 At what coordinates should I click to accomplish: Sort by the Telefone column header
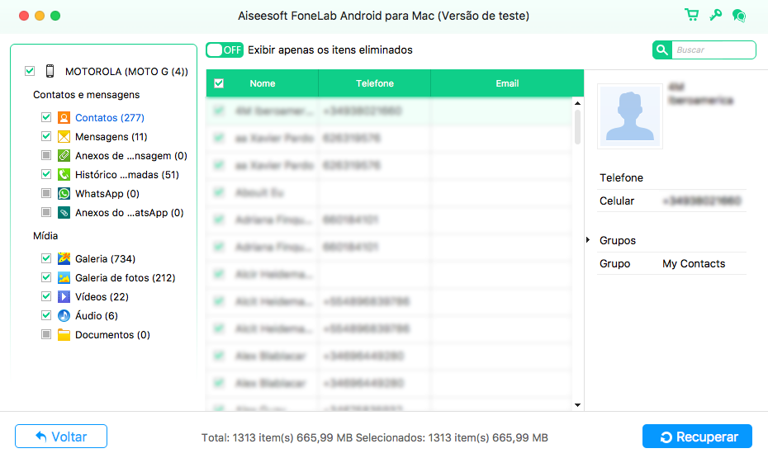tap(375, 83)
